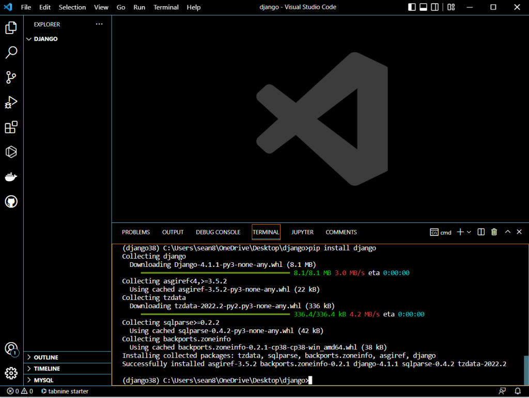Open the File menu
Screen dimensions: 529x398
coord(26,7)
